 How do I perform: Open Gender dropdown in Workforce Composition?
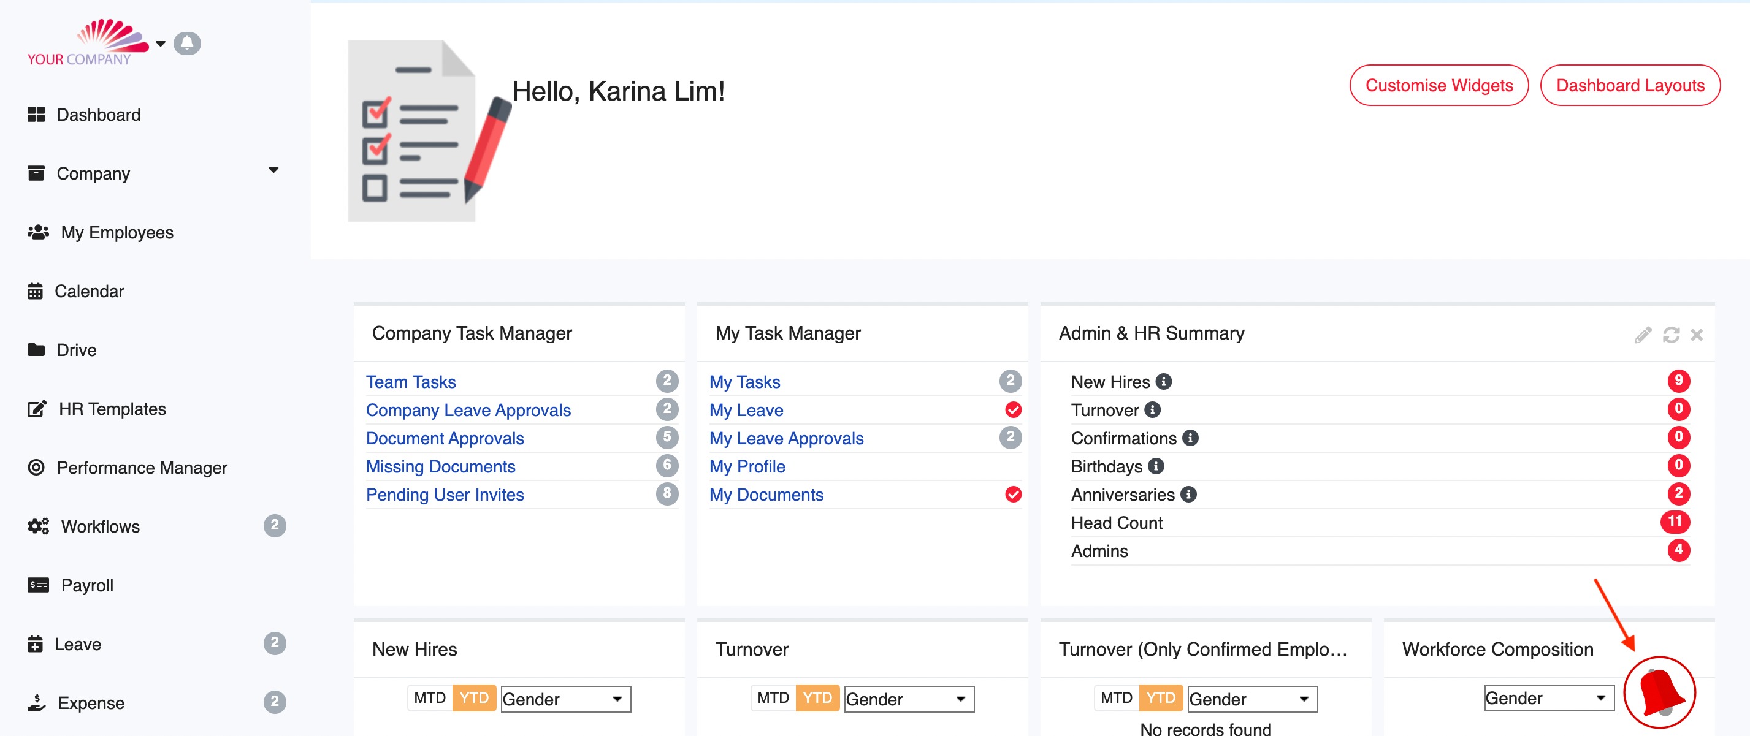[x=1548, y=698]
